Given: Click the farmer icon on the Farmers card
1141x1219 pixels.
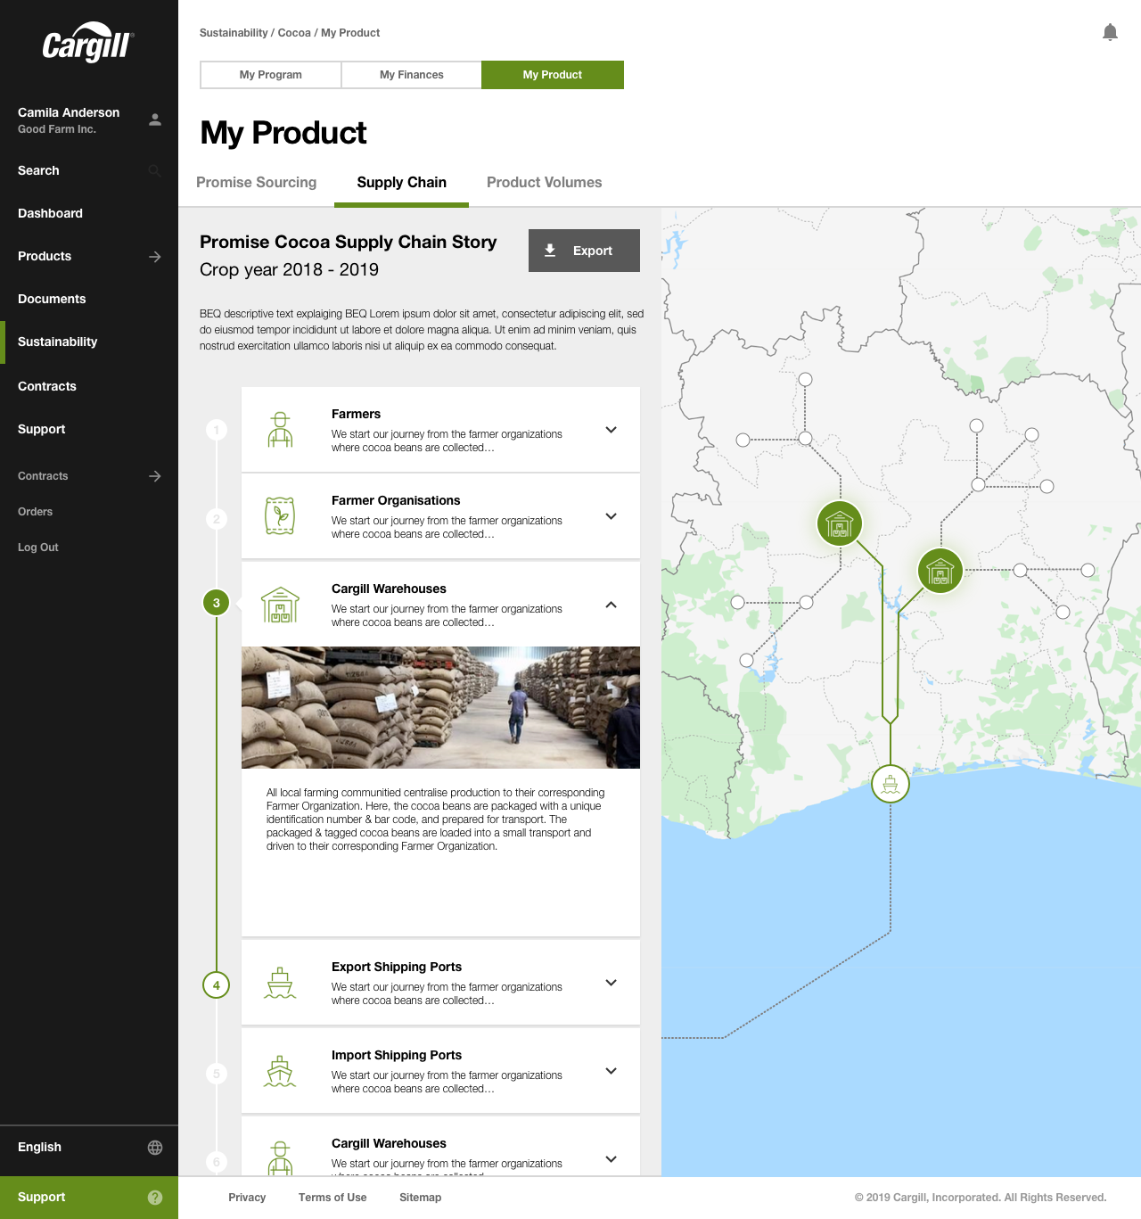Looking at the screenshot, I should (x=281, y=430).
